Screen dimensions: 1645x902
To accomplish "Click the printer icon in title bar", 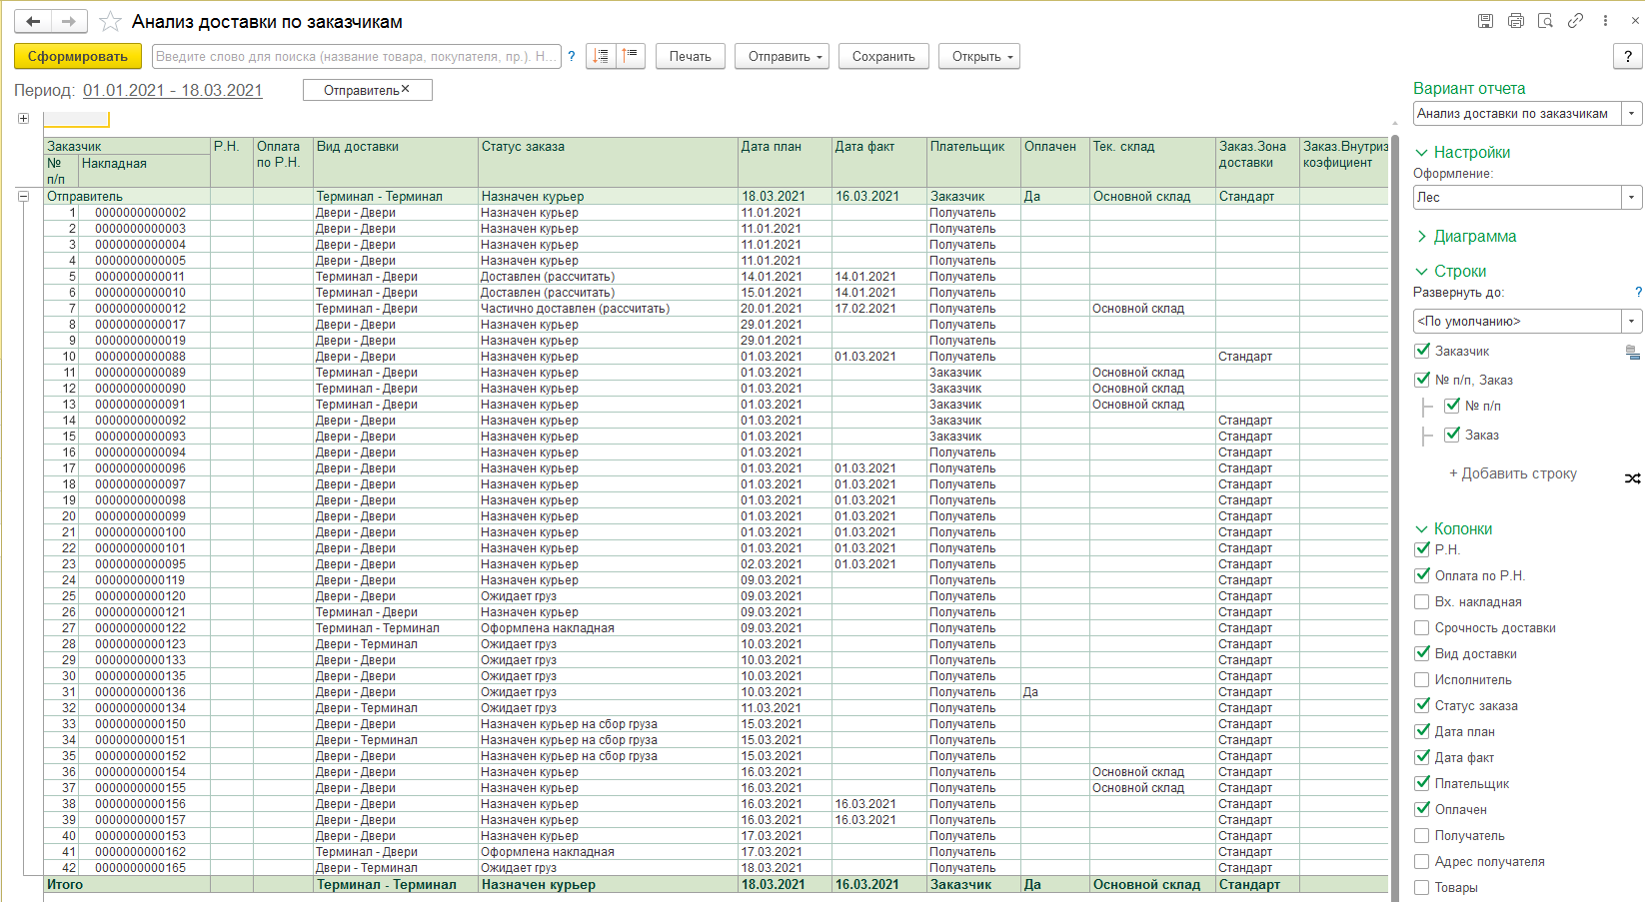I will pos(1516,21).
